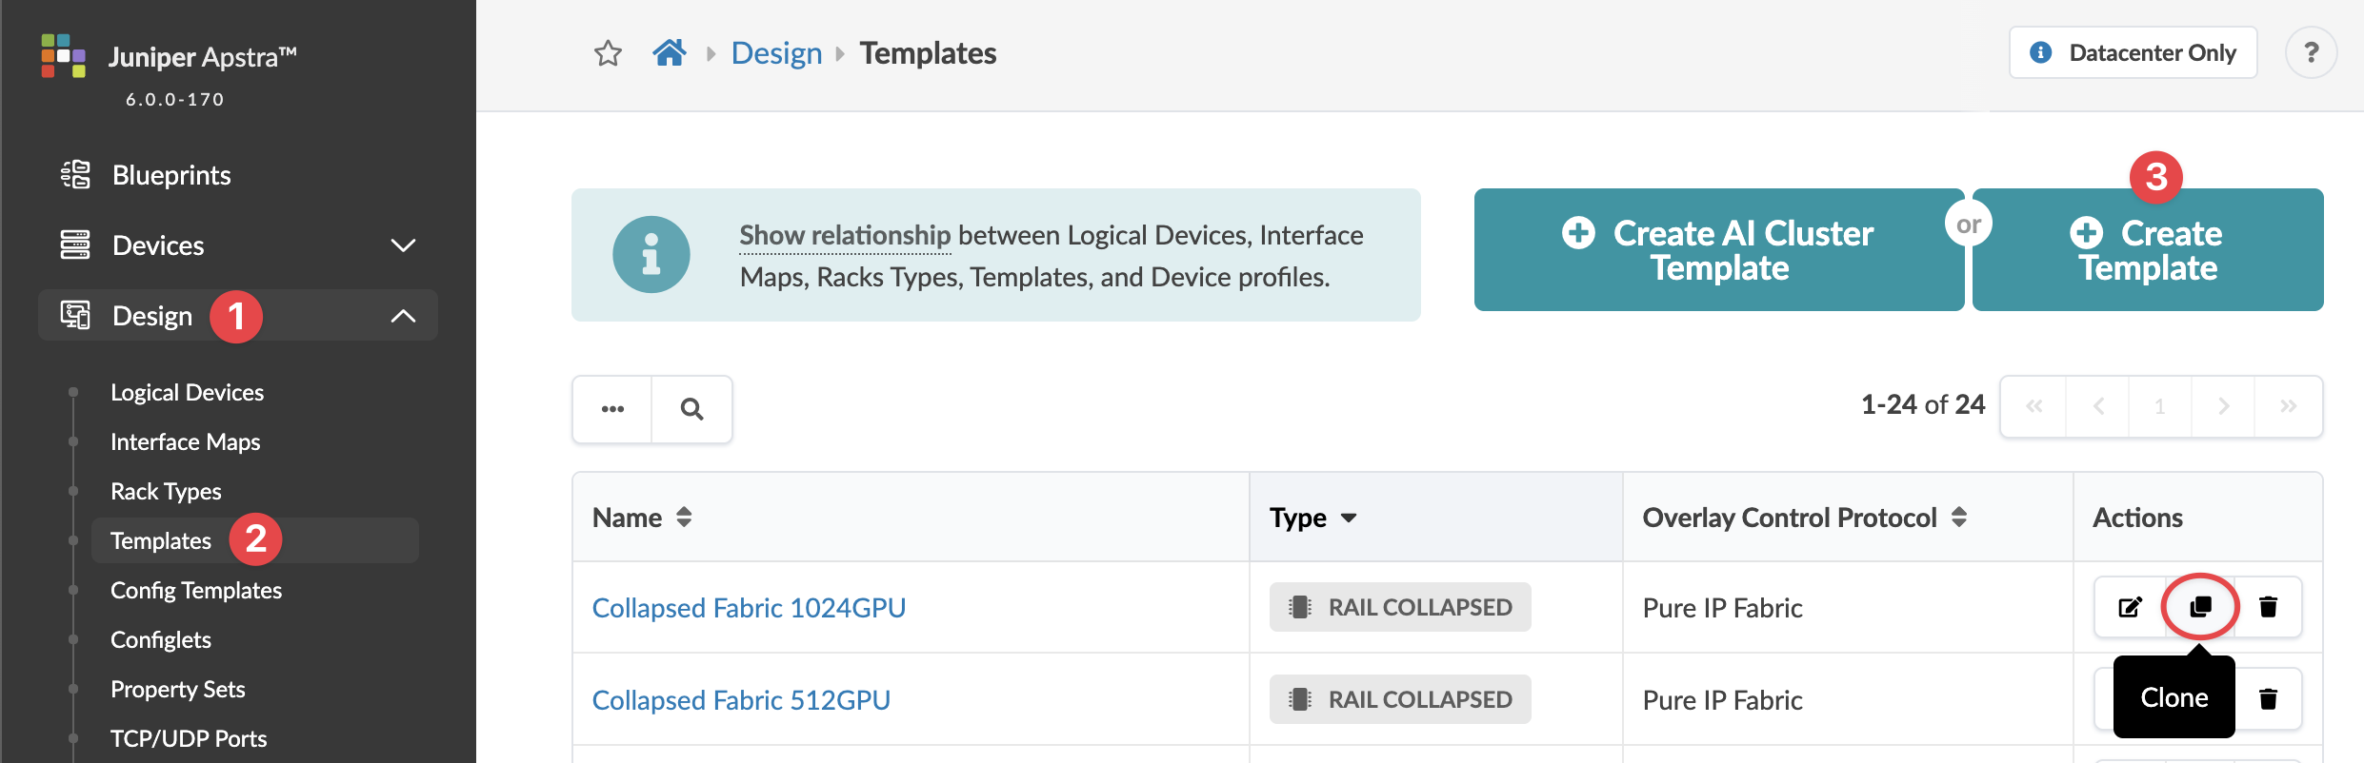Delete the Collapsed Fabric 1024GPU template
The height and width of the screenshot is (763, 2364).
2269,607
